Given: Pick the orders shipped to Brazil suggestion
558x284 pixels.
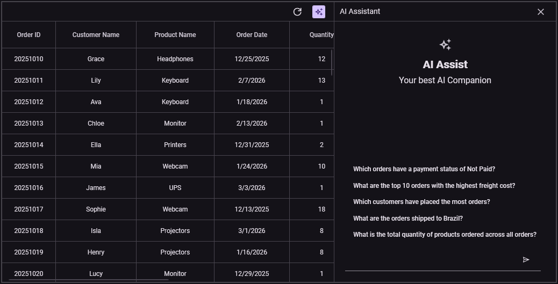Looking at the screenshot, I should (x=407, y=219).
